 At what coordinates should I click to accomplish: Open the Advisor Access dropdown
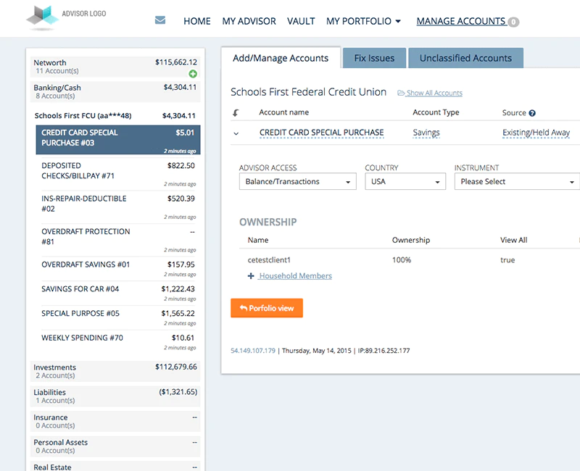(298, 182)
